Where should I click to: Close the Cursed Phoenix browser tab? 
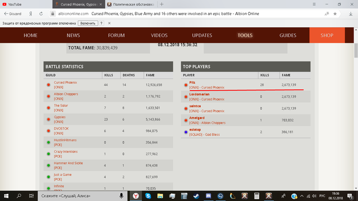[101, 4]
